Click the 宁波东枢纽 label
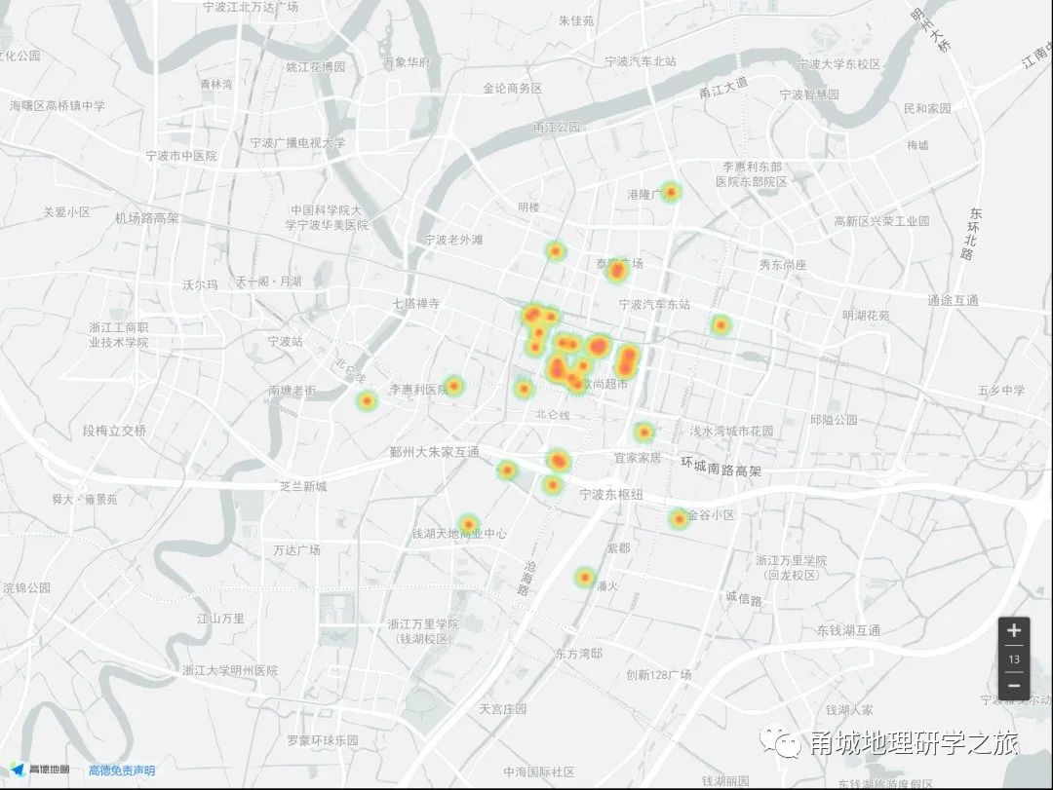This screenshot has height=790, width=1053. point(611,495)
